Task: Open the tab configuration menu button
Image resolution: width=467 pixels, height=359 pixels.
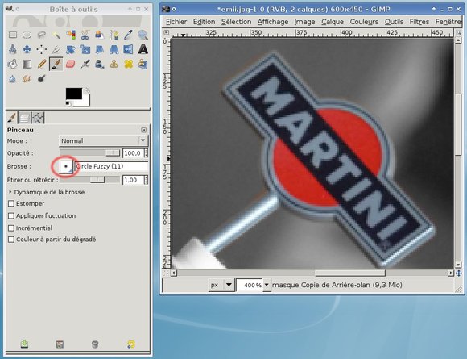Action: pyautogui.click(x=144, y=130)
